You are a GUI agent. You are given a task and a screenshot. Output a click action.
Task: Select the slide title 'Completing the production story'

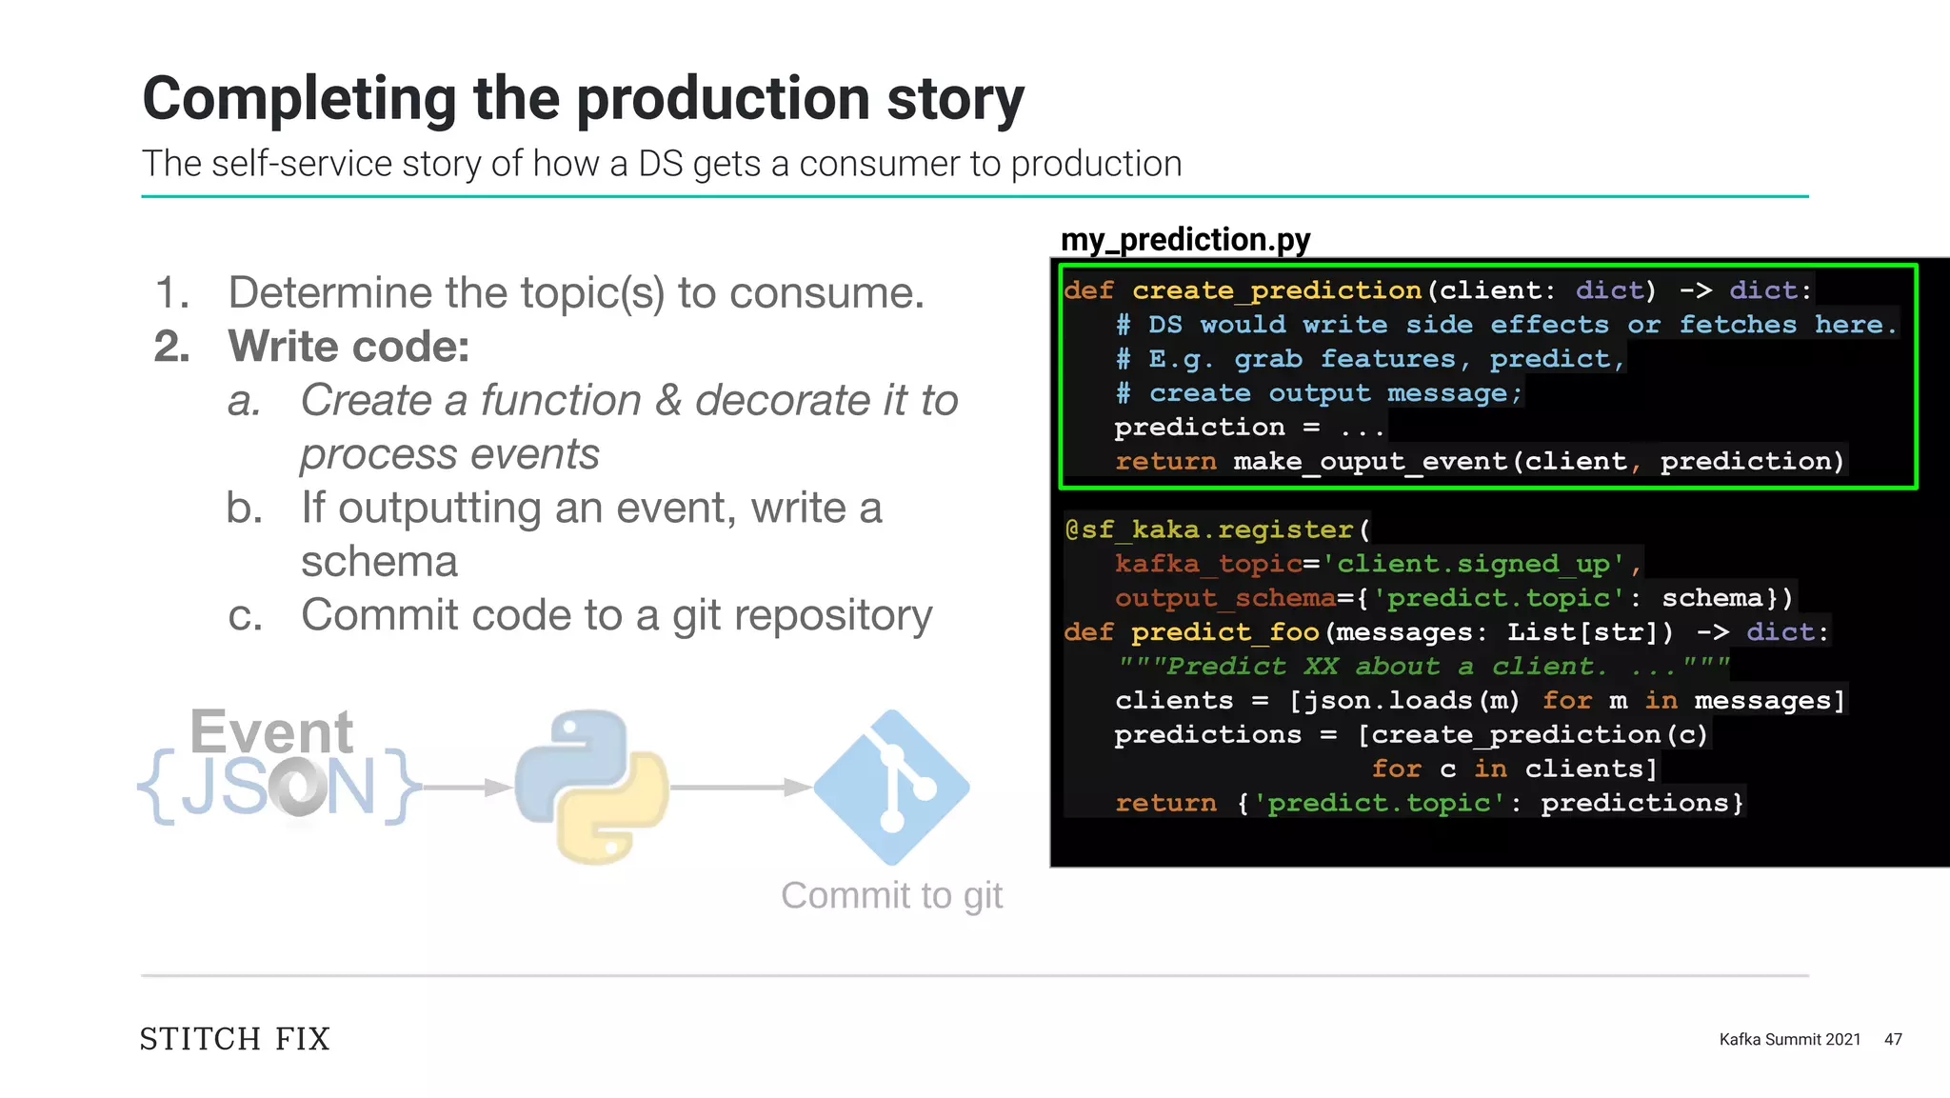click(583, 98)
